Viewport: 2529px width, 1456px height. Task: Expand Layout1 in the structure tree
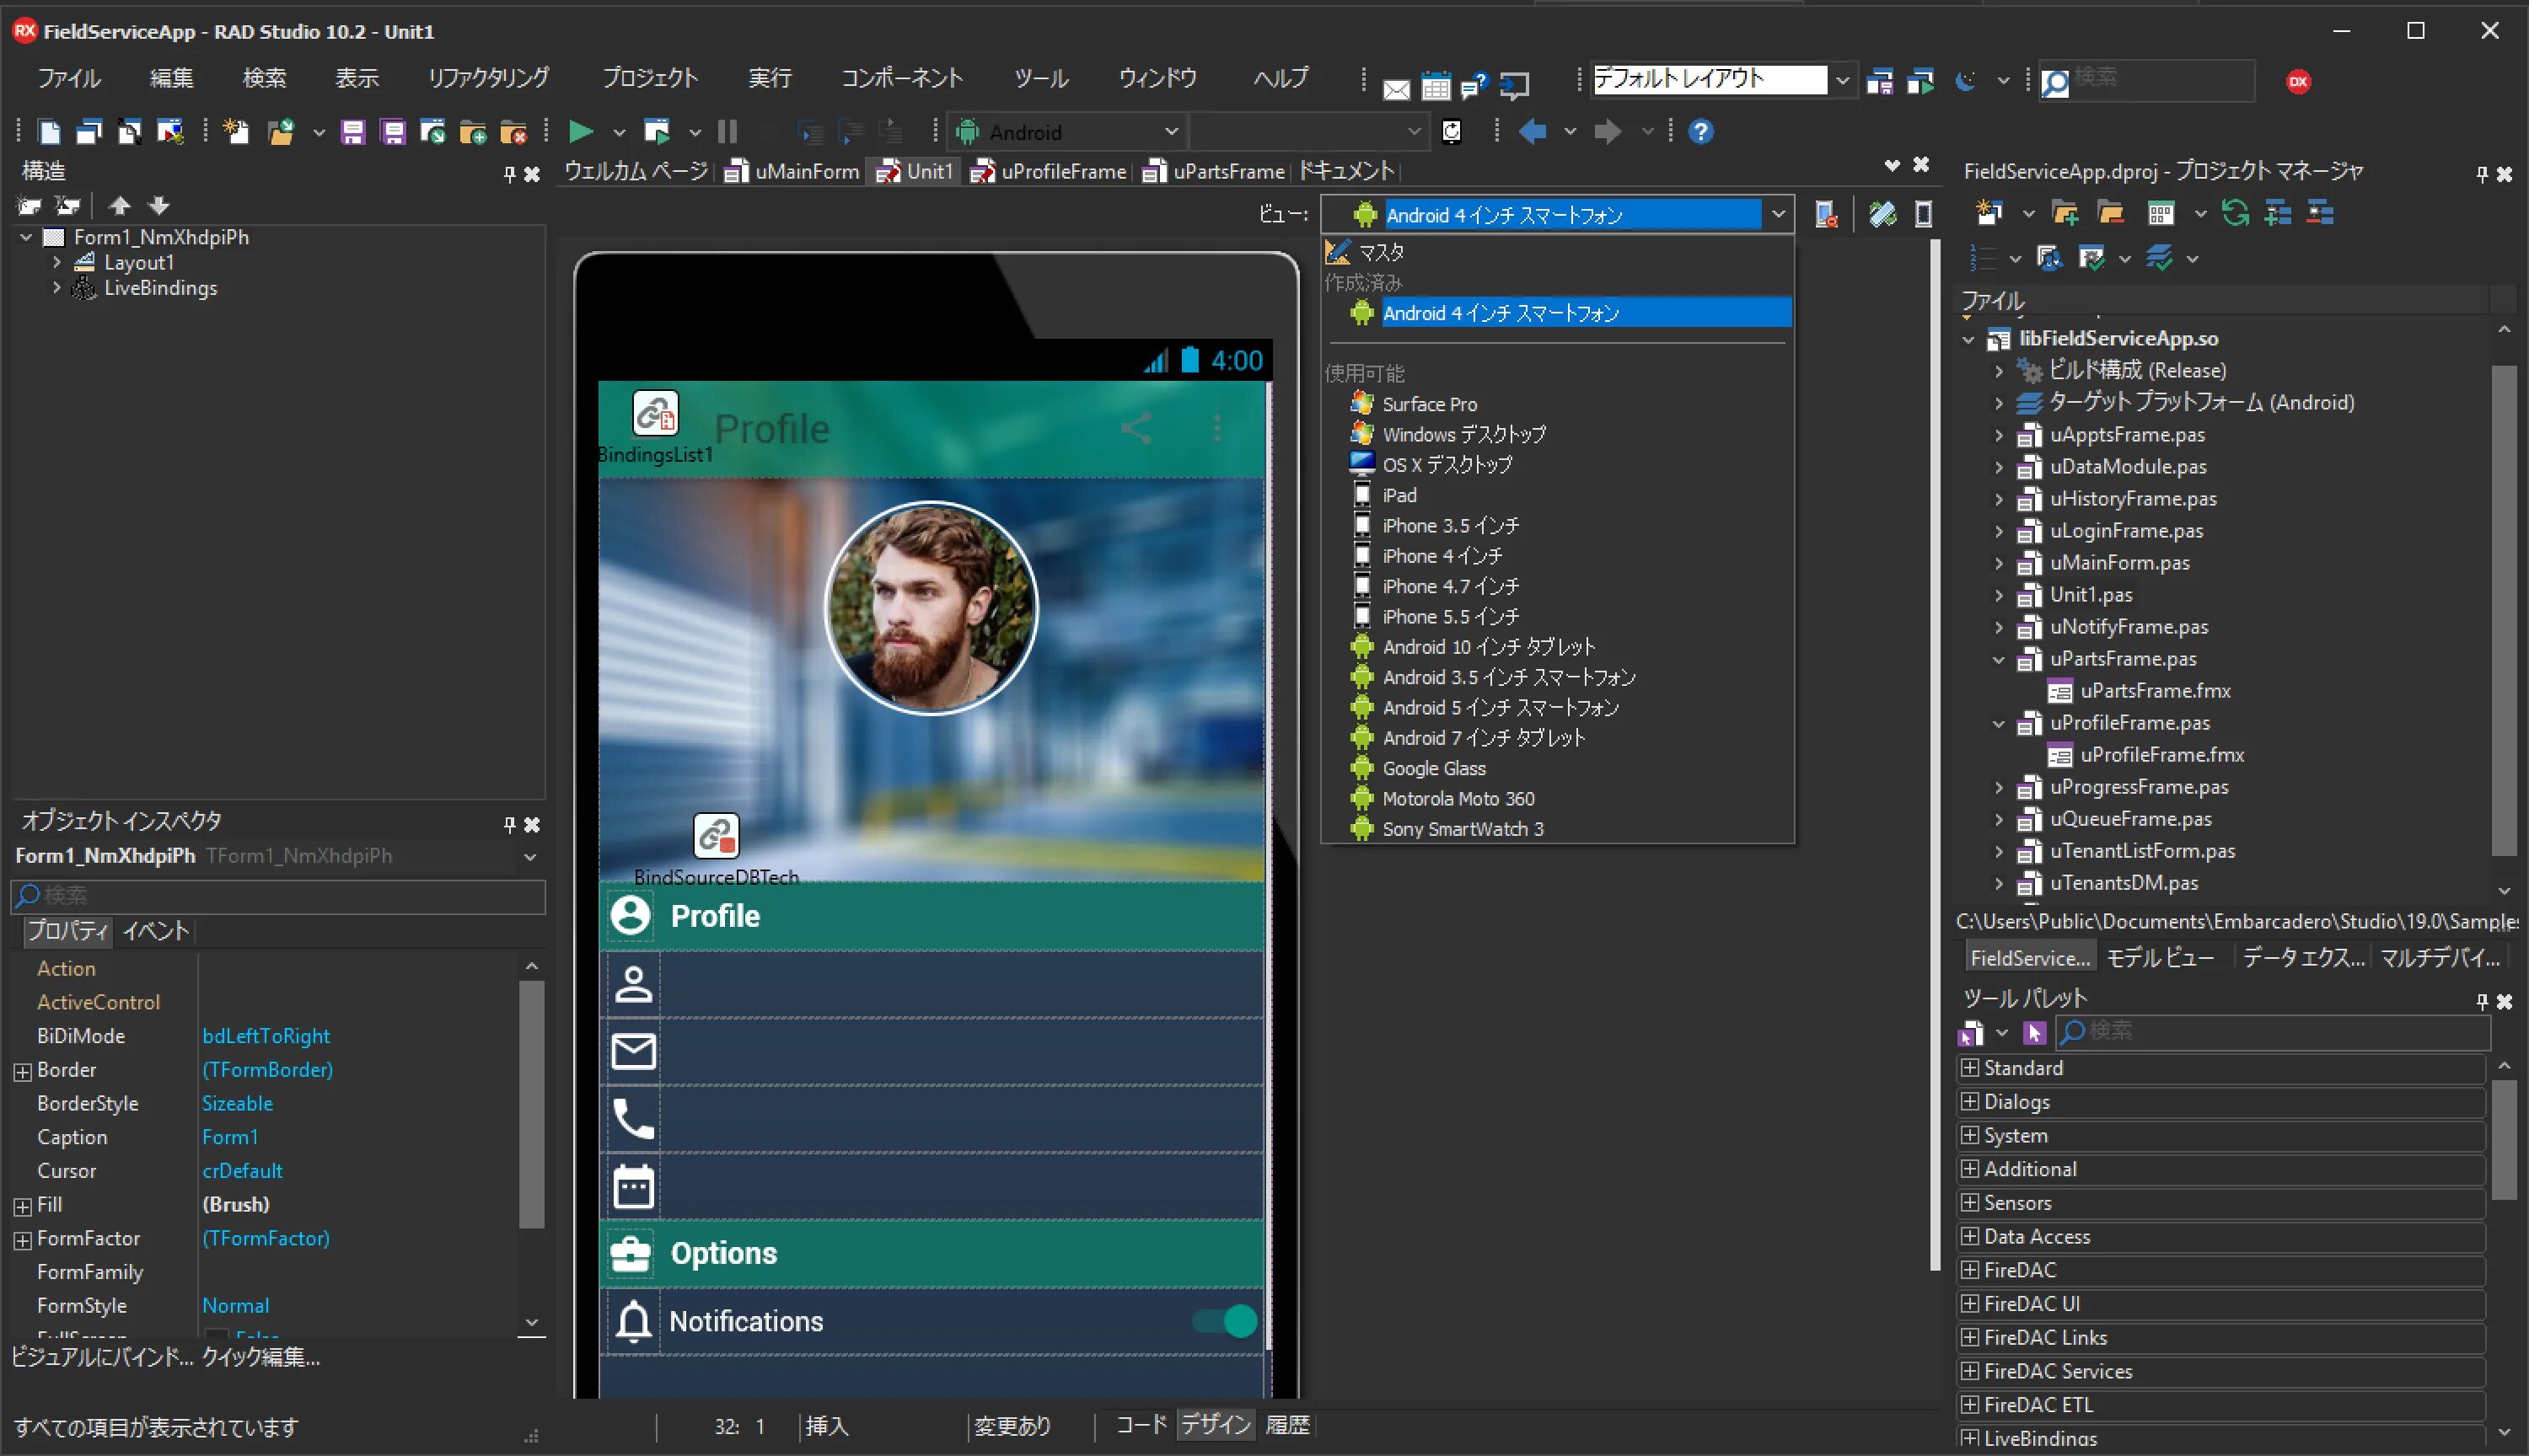(57, 262)
